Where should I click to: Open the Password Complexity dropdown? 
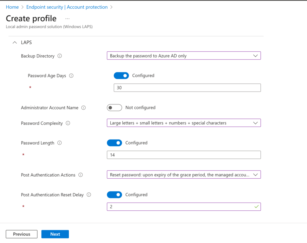pos(183,123)
